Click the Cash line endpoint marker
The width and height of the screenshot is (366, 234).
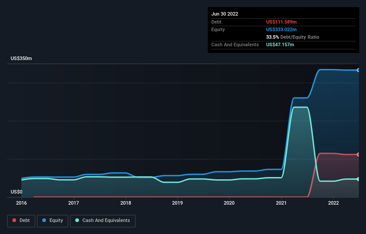click(x=358, y=179)
